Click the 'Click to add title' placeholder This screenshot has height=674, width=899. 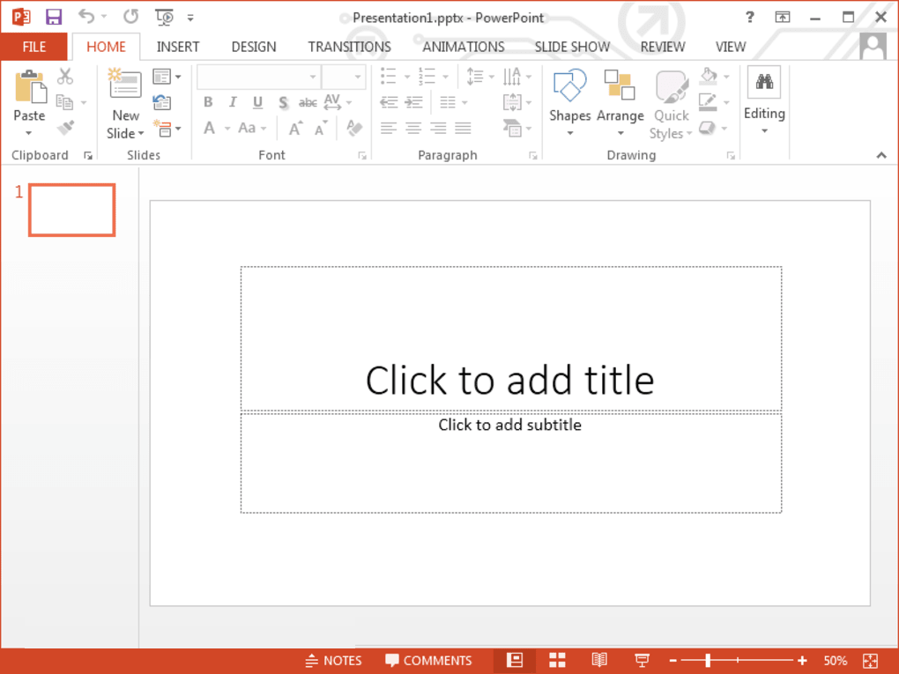(x=511, y=338)
